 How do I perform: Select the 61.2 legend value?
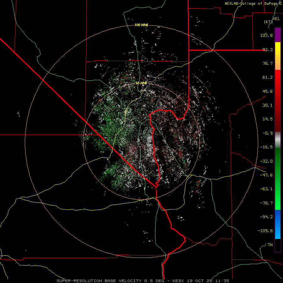268,77
